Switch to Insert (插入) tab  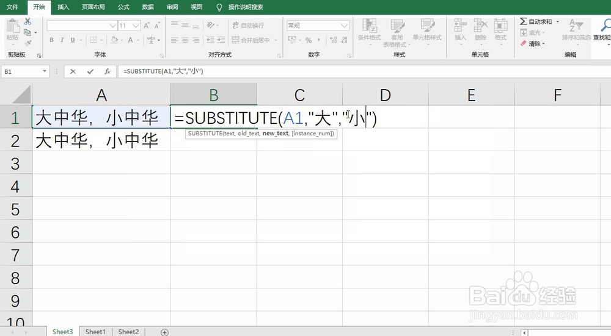tap(63, 7)
